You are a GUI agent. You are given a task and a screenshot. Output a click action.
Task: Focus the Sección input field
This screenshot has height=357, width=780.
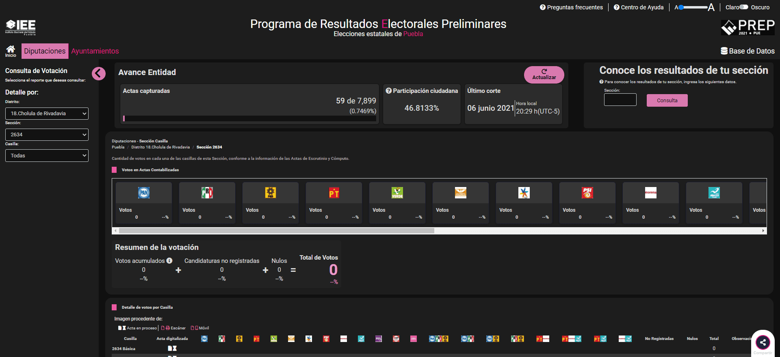pyautogui.click(x=620, y=100)
